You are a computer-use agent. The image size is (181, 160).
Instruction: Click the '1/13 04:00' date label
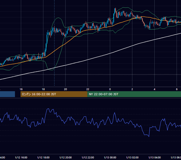tap(155, 157)
